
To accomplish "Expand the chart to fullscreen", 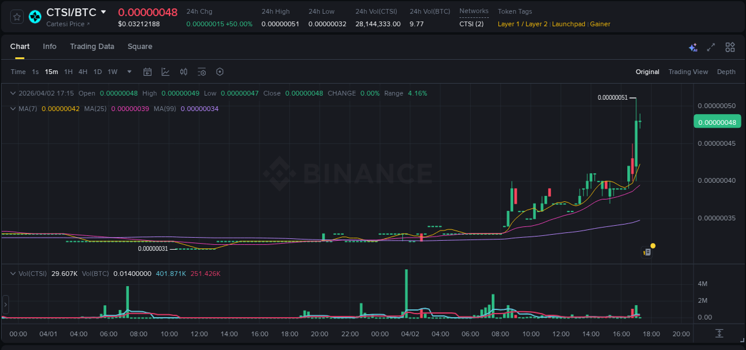I will click(x=711, y=47).
